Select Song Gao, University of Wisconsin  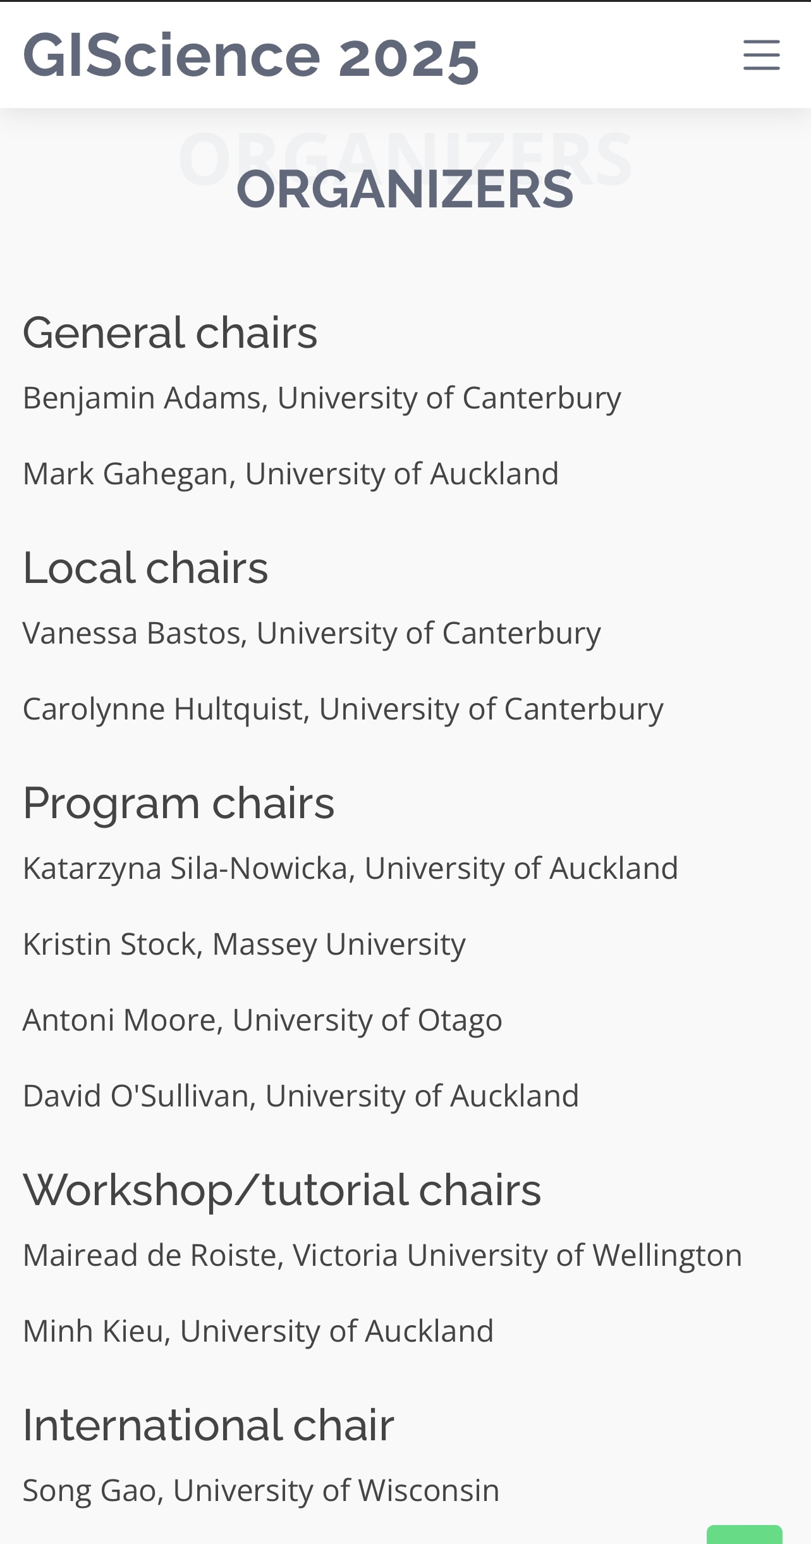tap(261, 1488)
